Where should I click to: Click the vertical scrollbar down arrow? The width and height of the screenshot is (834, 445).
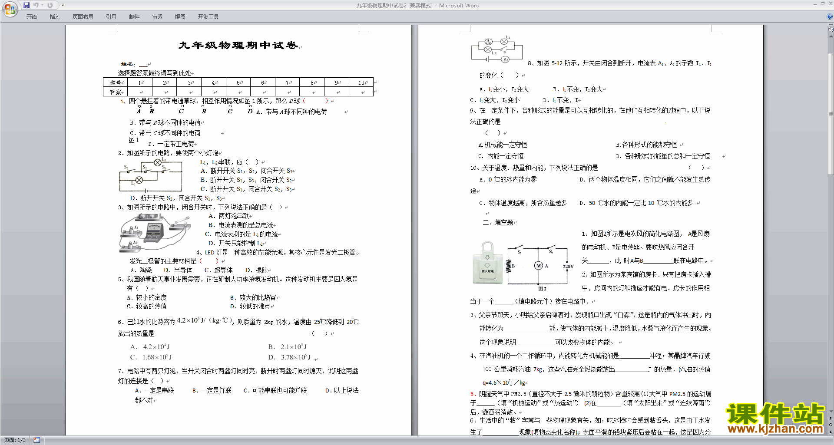click(x=831, y=412)
